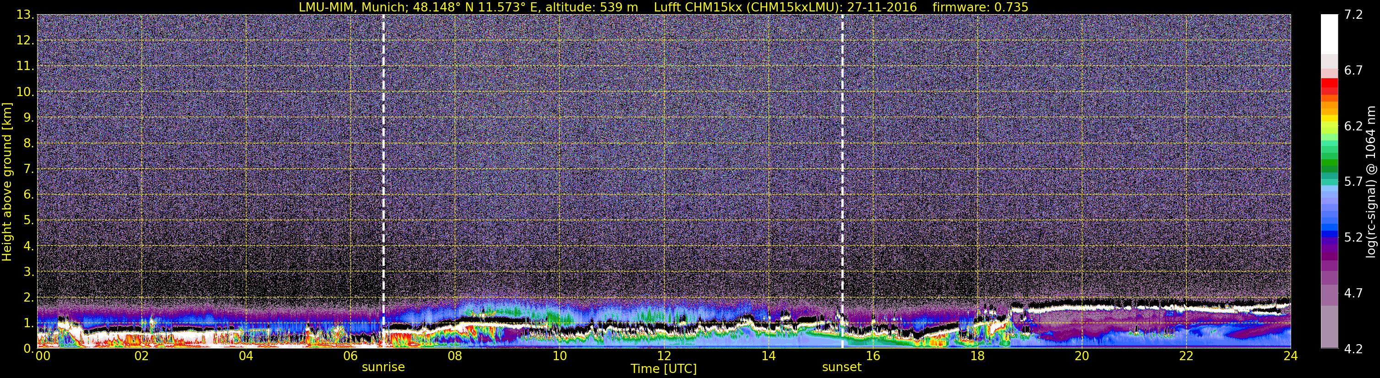Click the 'Height above ground [km]' axis label
The image size is (1380, 378).
(x=7, y=182)
